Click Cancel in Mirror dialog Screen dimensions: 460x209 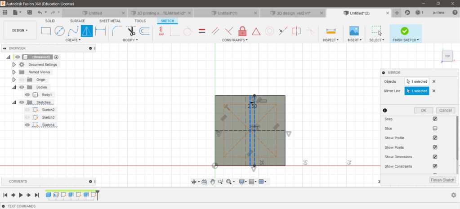point(445,110)
